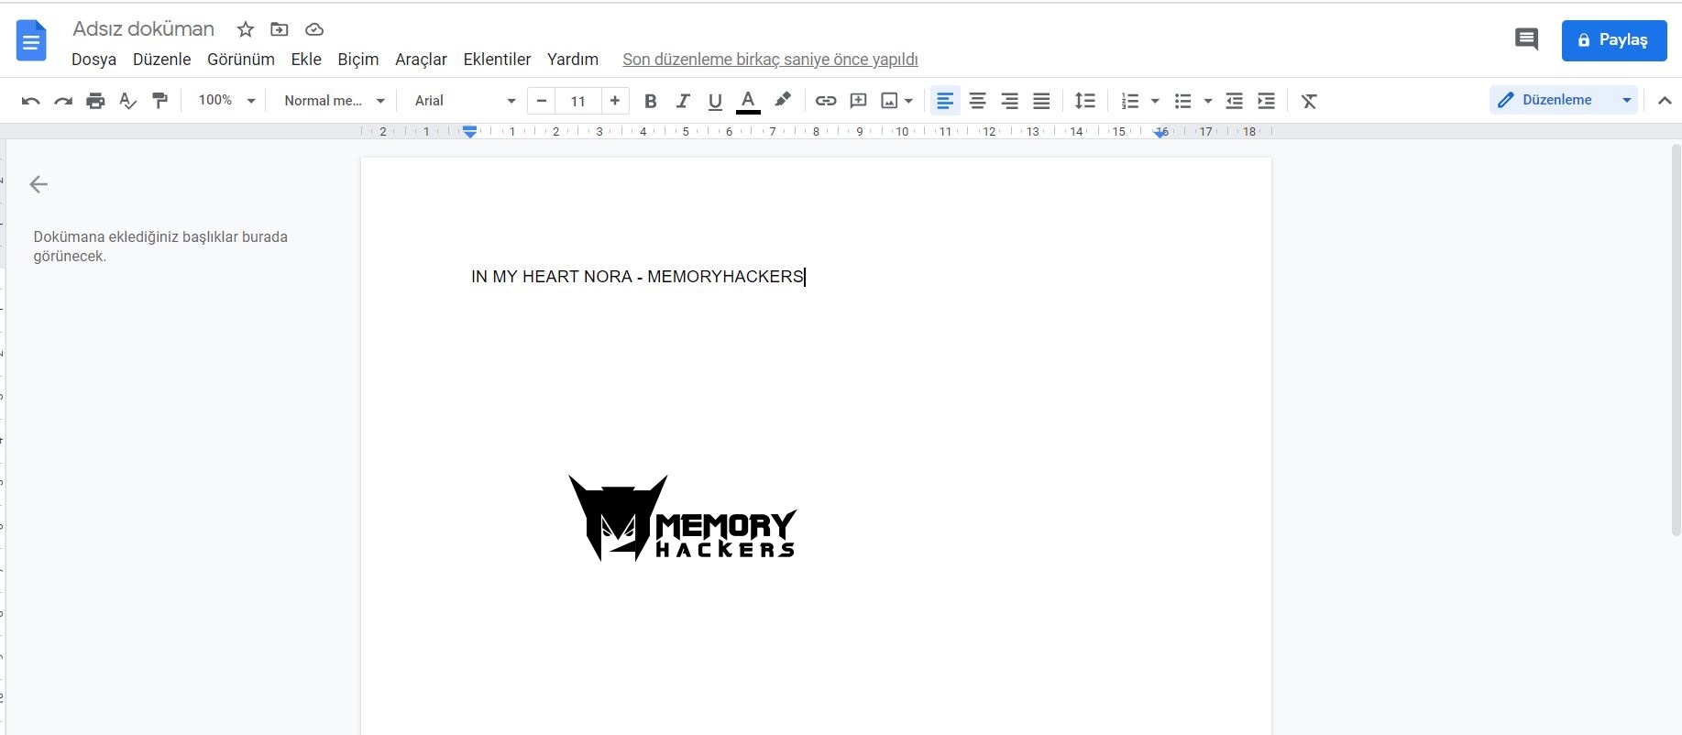Open comment history
The height and width of the screenshot is (735, 1682).
(x=1526, y=39)
